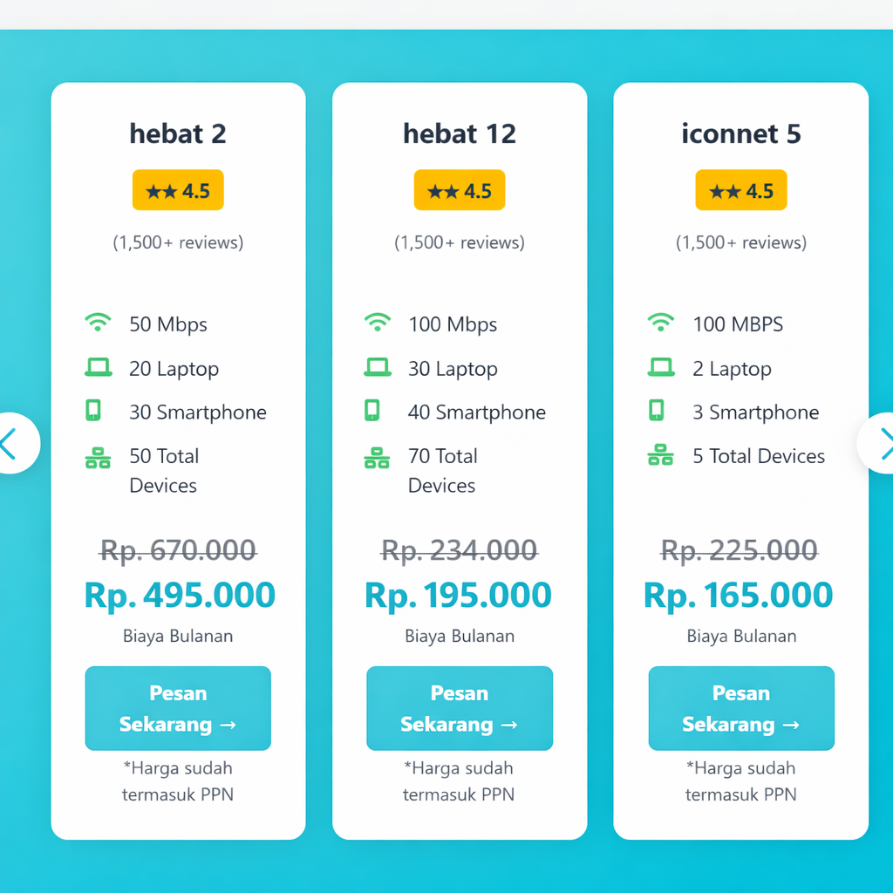Click the laptop icon next to 2 Laptop
893x893 pixels.
pos(661,367)
